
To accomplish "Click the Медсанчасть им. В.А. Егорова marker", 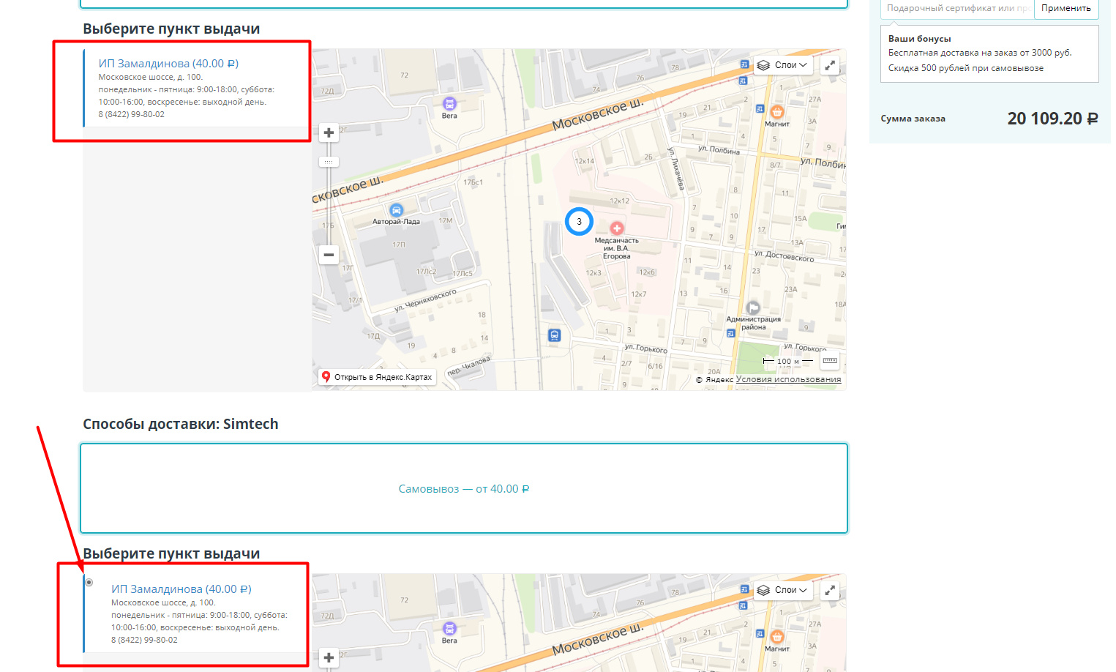I will point(617,228).
